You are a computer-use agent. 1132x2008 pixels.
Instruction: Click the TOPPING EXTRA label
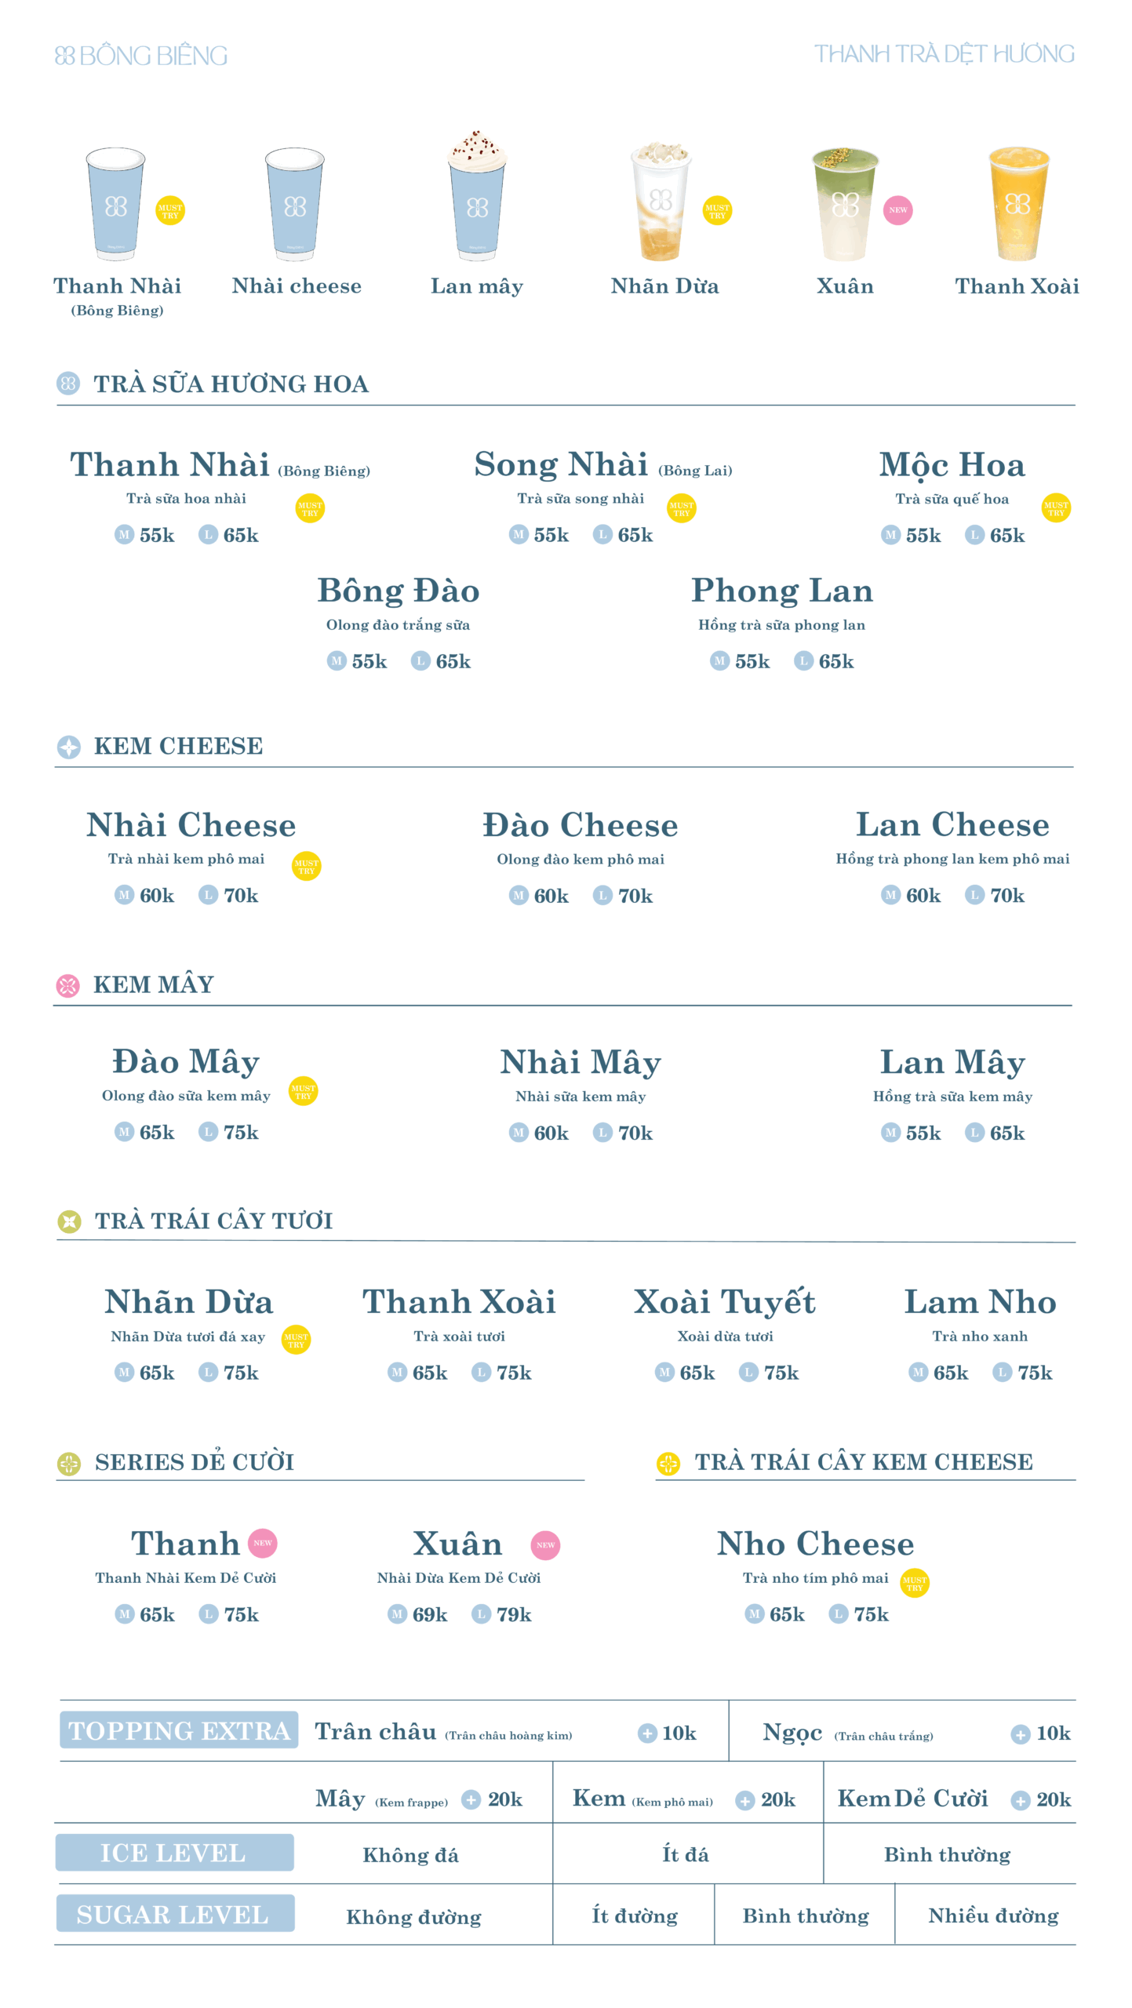tap(179, 1731)
